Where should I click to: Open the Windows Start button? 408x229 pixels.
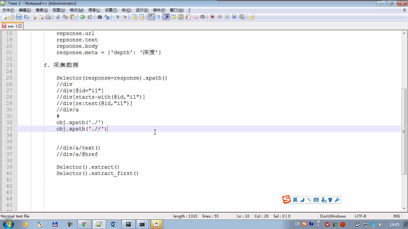coord(8,224)
